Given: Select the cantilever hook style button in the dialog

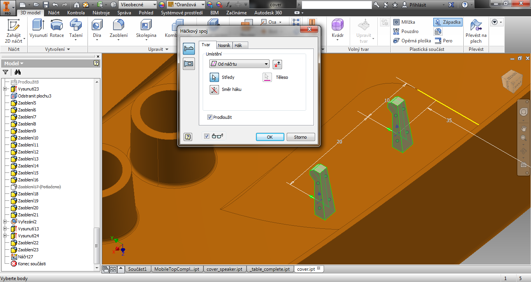Looking at the screenshot, I should [189, 49].
